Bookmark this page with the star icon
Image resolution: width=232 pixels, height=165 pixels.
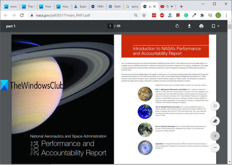[x=144, y=15]
